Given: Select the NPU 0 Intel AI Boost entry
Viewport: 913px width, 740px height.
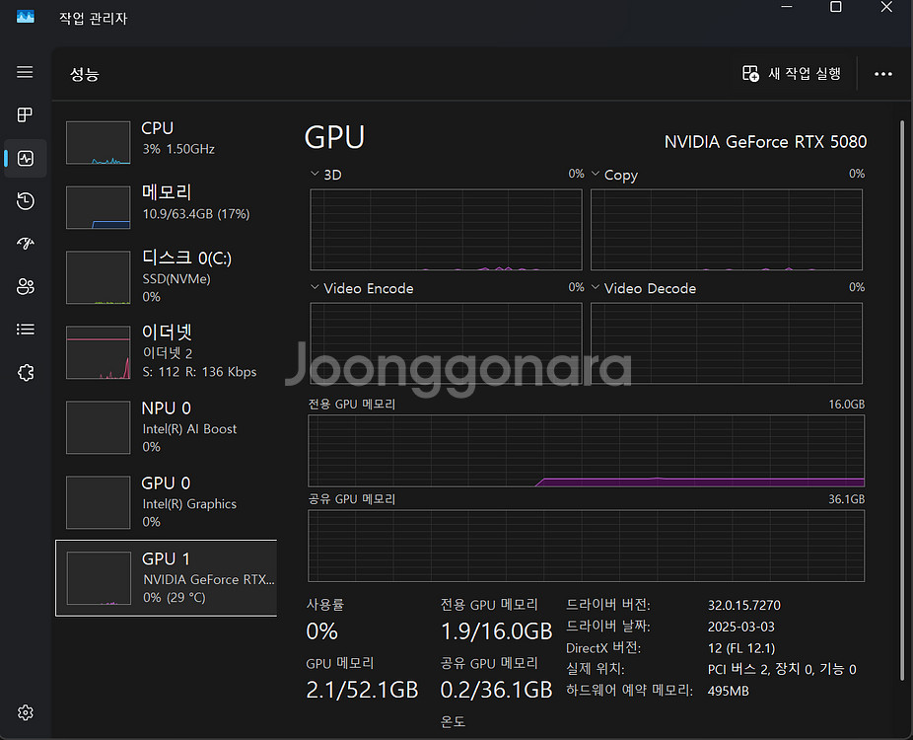Looking at the screenshot, I should coord(166,426).
